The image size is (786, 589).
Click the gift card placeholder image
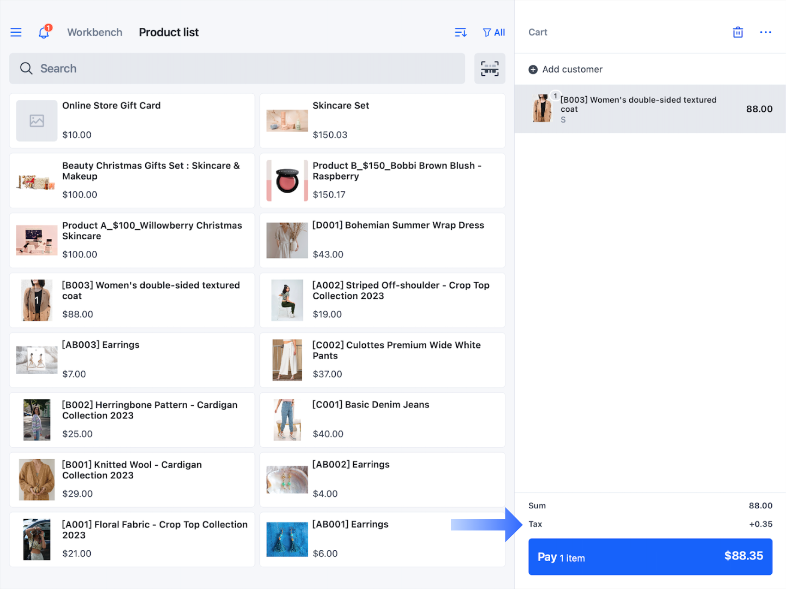37,121
